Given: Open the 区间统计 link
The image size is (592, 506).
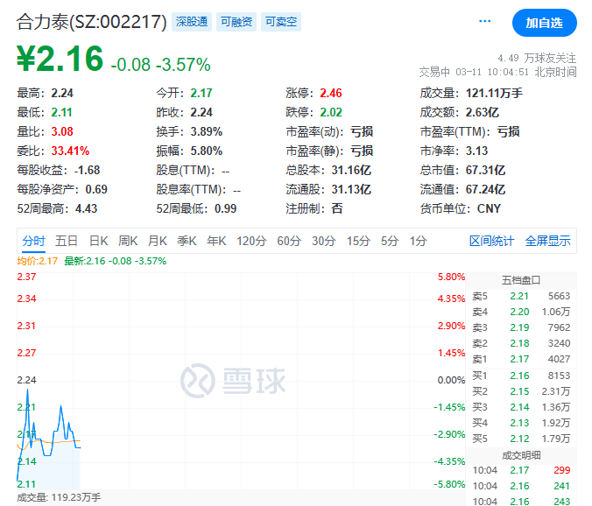Looking at the screenshot, I should click(x=491, y=241).
